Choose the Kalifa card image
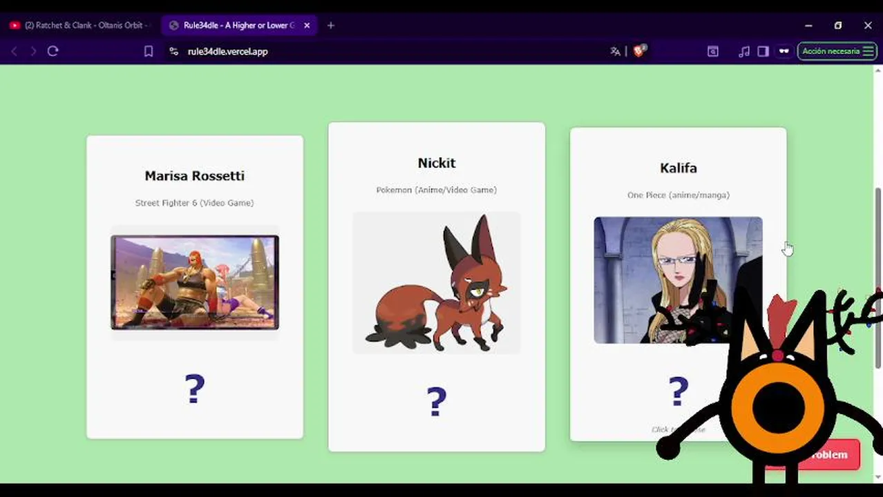883x497 pixels. pos(678,280)
